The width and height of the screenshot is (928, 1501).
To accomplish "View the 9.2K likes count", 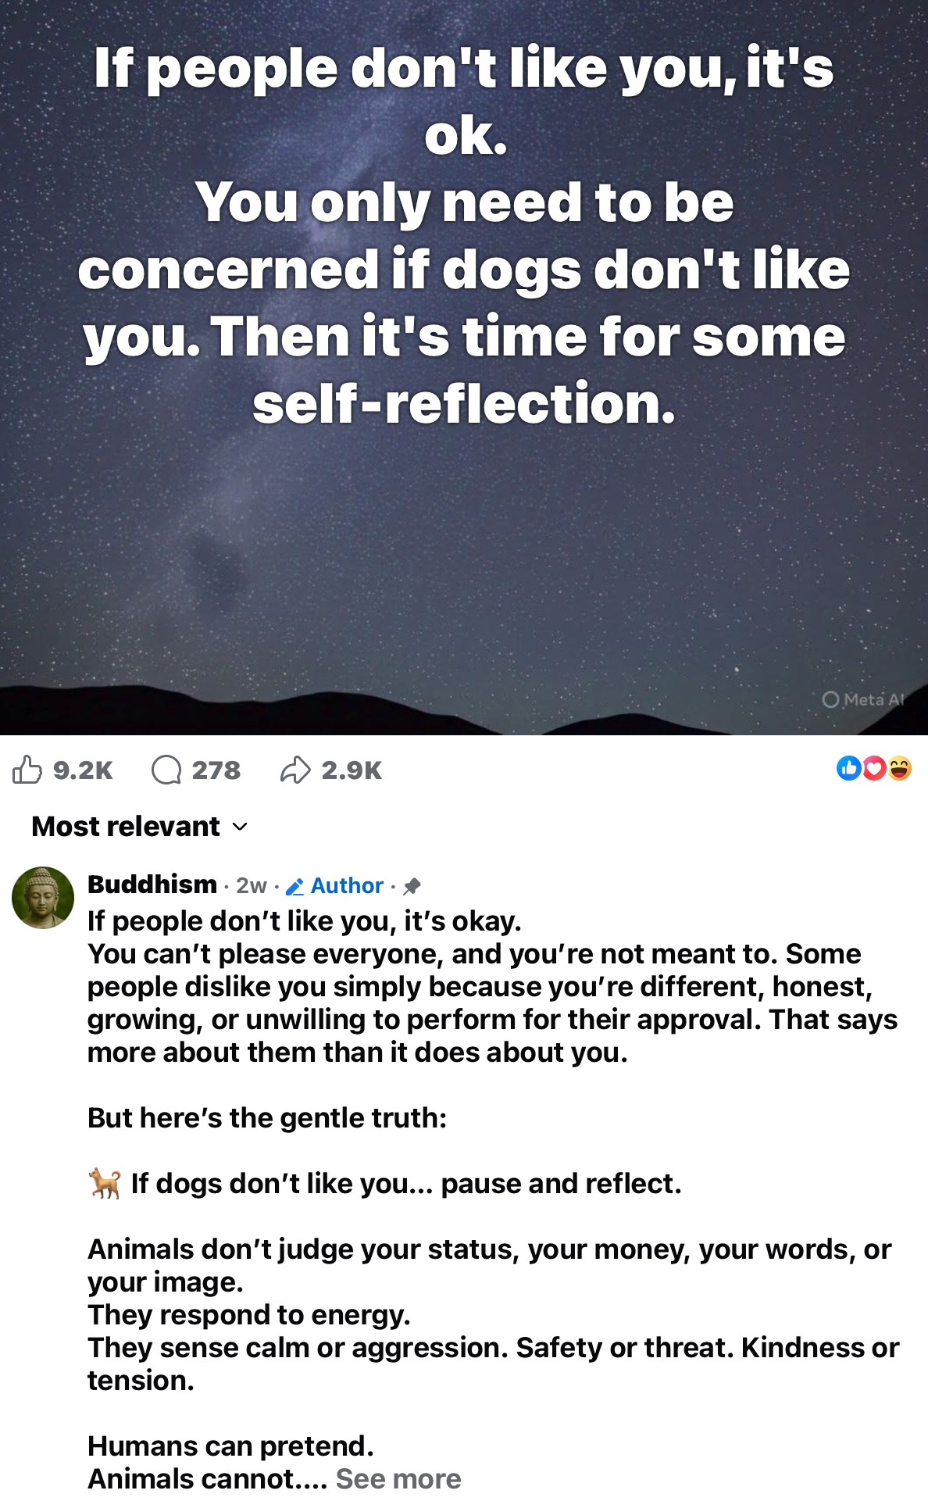I will coord(83,770).
